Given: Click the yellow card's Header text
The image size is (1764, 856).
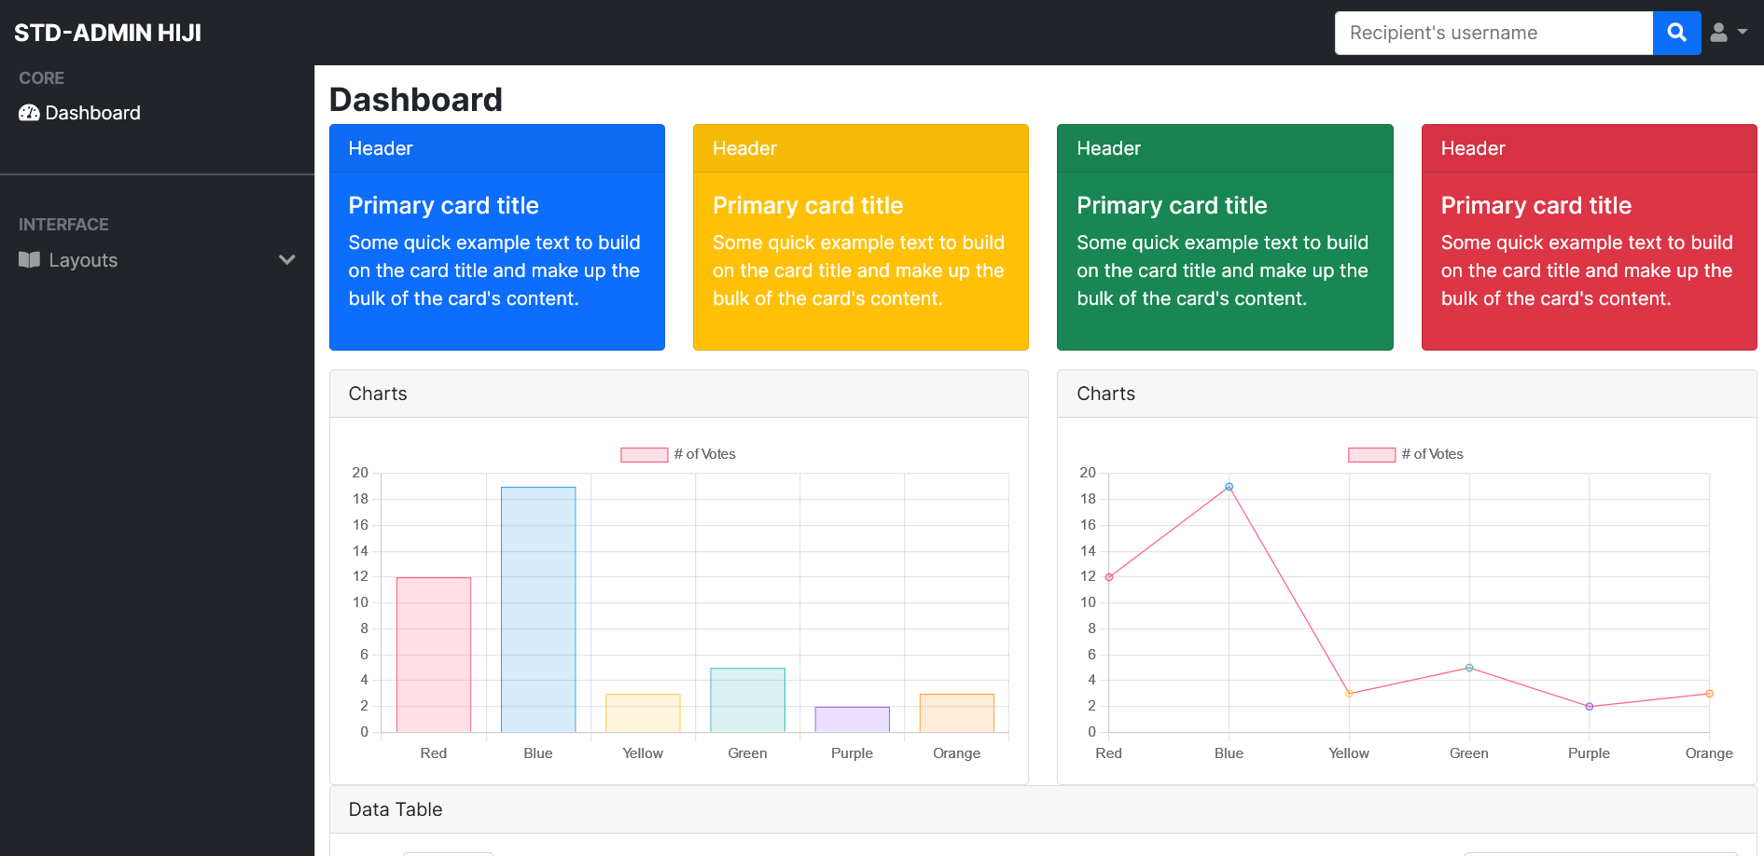Looking at the screenshot, I should coord(744,148).
